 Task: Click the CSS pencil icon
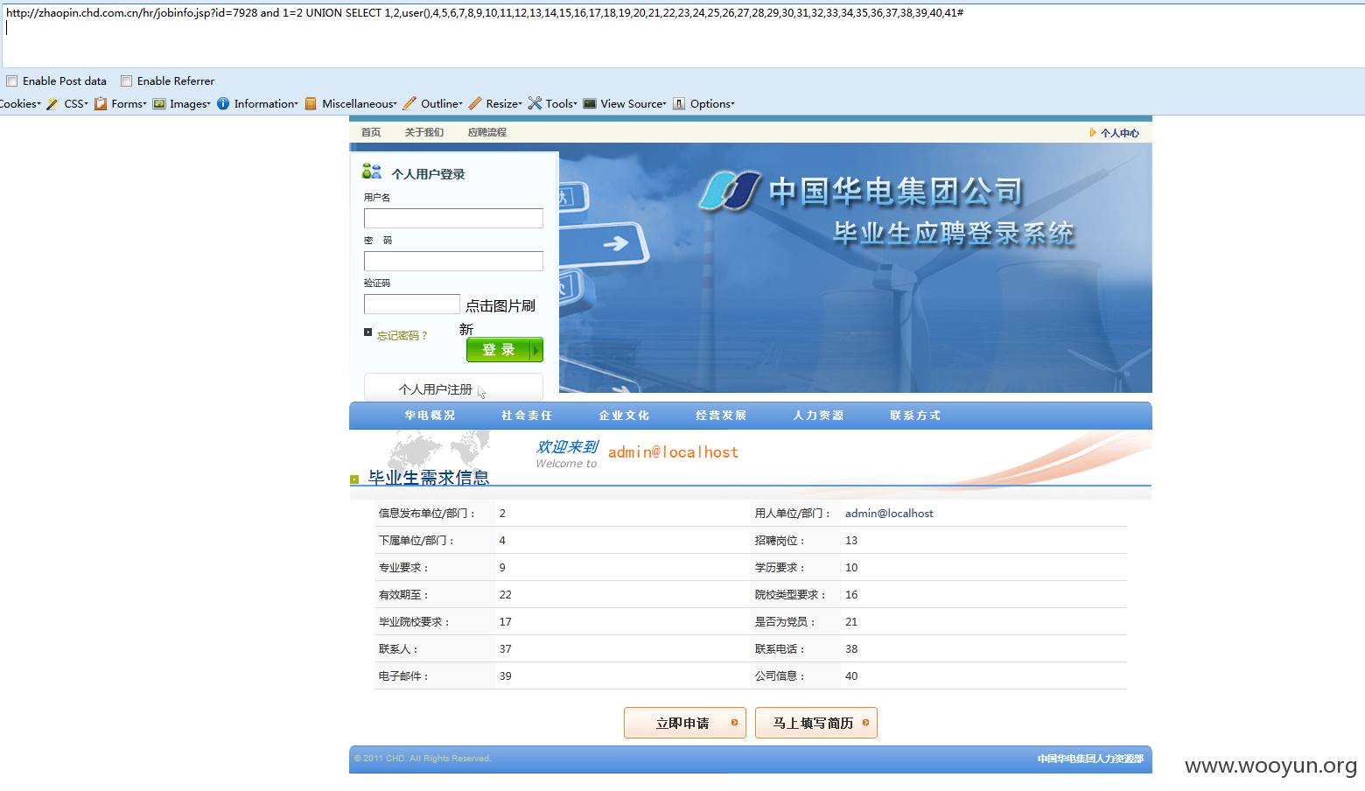[x=52, y=104]
